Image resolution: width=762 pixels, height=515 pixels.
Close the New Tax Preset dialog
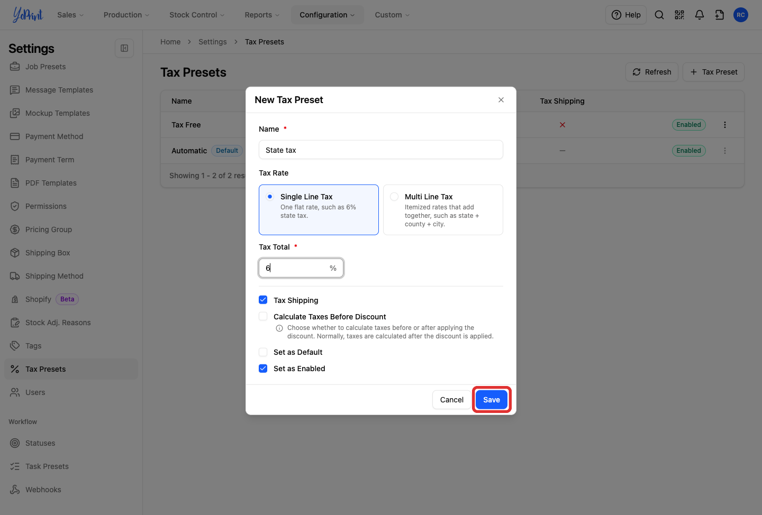pyautogui.click(x=501, y=100)
